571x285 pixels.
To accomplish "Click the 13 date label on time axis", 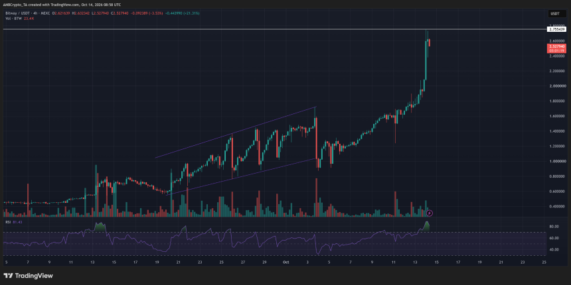I will pyautogui.click(x=415, y=262).
